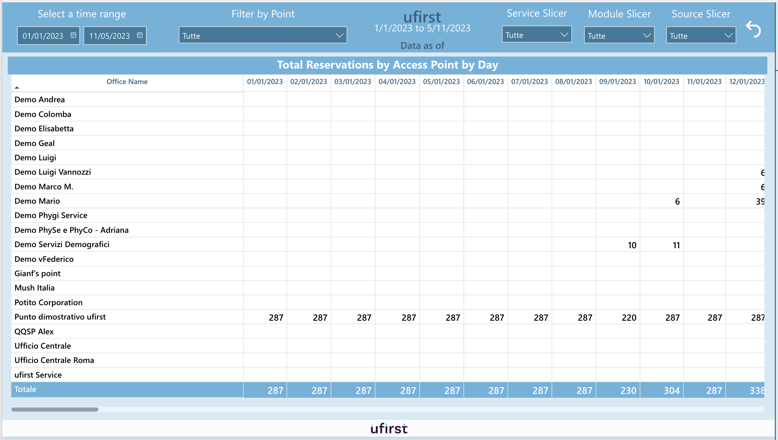Select the 11/01/2023 column header
The width and height of the screenshot is (778, 440).
click(704, 81)
